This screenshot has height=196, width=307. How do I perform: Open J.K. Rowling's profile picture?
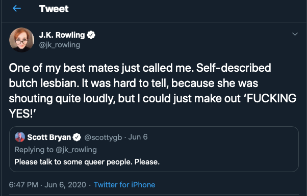coord(21,40)
